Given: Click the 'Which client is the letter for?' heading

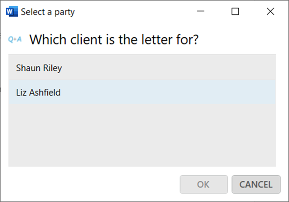Looking at the screenshot, I should (114, 39).
